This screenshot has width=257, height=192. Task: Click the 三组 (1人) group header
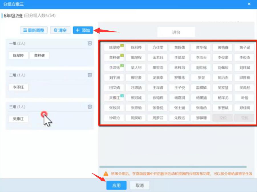pyautogui.click(x=17, y=107)
